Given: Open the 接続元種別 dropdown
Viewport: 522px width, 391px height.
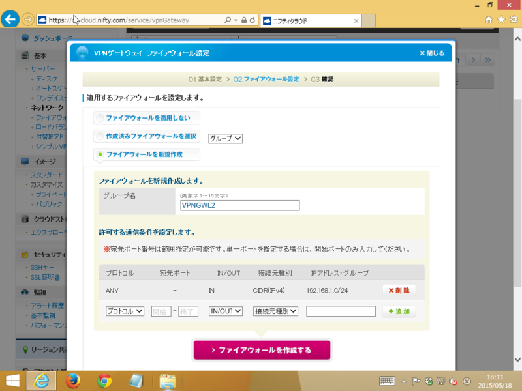Looking at the screenshot, I should pyautogui.click(x=275, y=311).
